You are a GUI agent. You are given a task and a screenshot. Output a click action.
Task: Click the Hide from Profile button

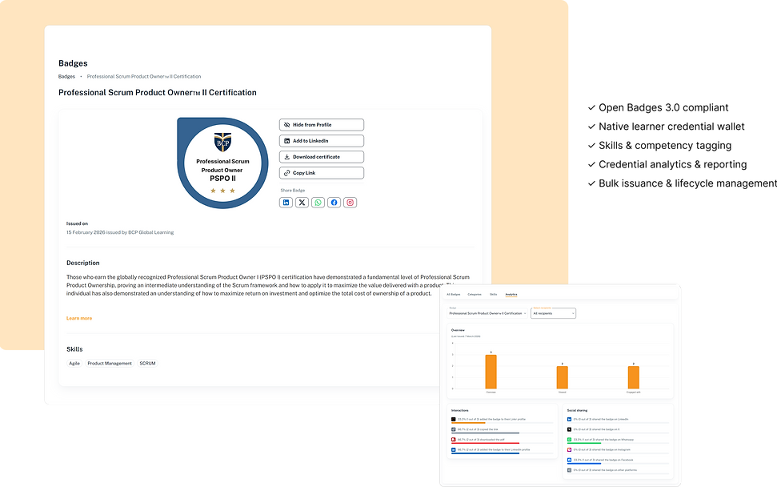[x=322, y=125]
